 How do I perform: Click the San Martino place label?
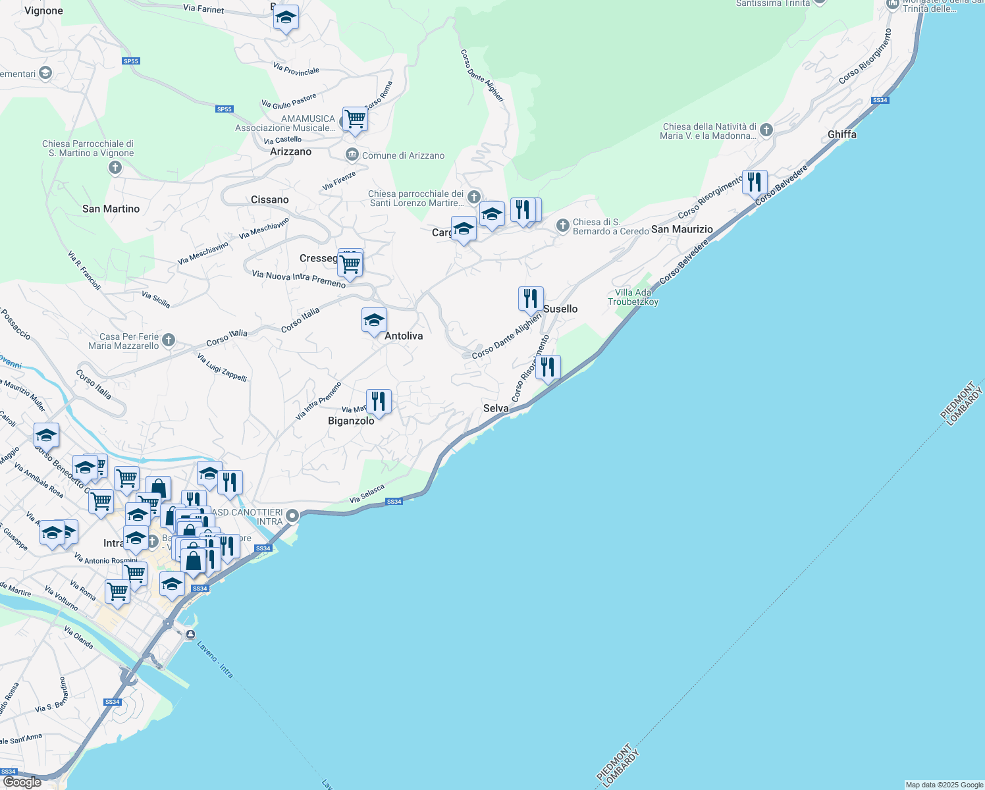tap(111, 209)
